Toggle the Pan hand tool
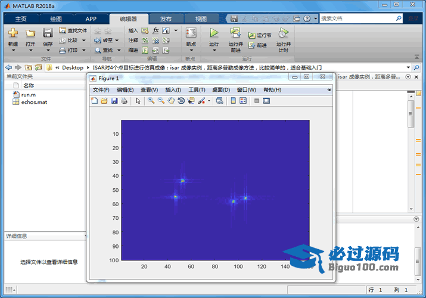Viewport: 426px width, 298px height. pos(171,101)
